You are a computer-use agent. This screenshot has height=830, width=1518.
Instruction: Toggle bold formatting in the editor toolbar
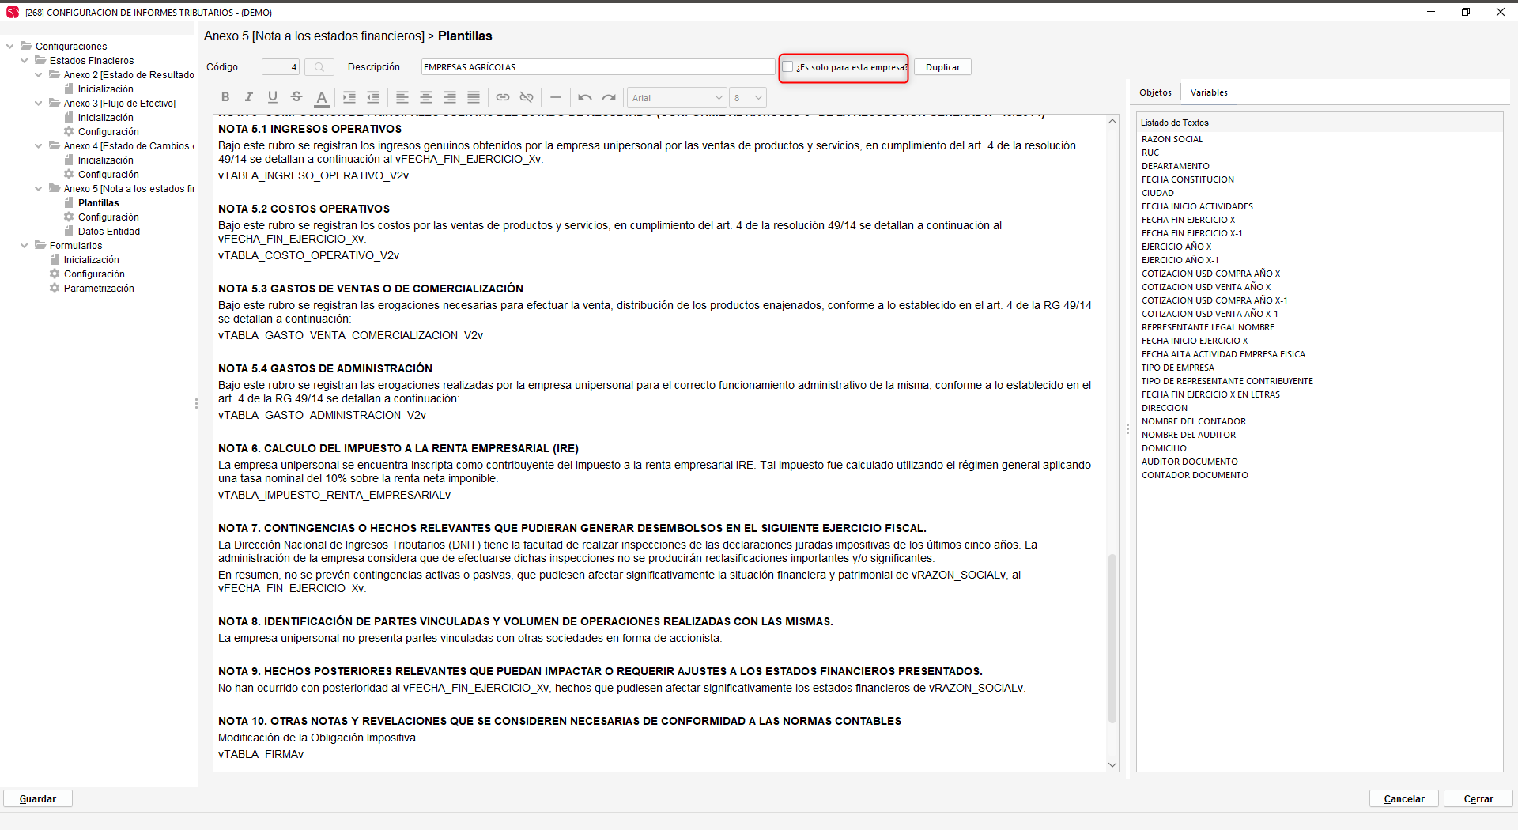coord(225,97)
